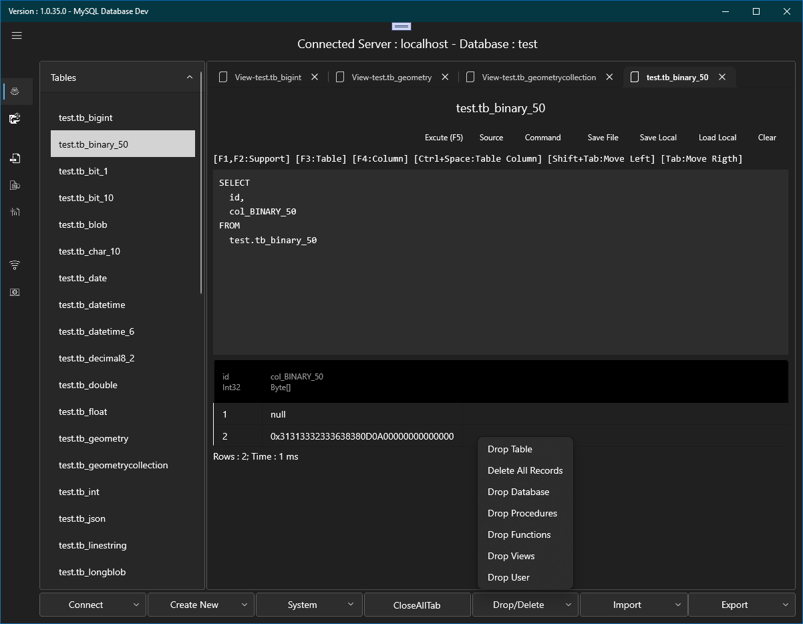Click the monitor screen sidebar icon
Image resolution: width=803 pixels, height=624 pixels.
click(15, 292)
